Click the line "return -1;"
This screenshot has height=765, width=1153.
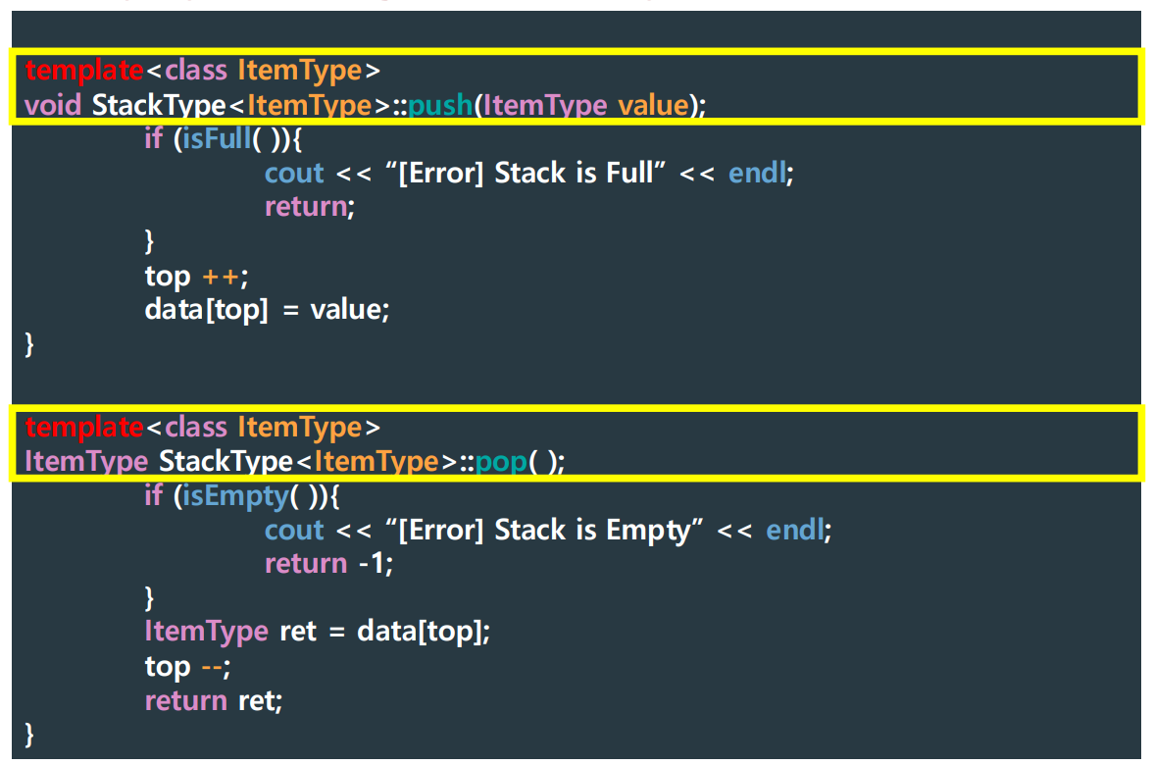pyautogui.click(x=328, y=564)
